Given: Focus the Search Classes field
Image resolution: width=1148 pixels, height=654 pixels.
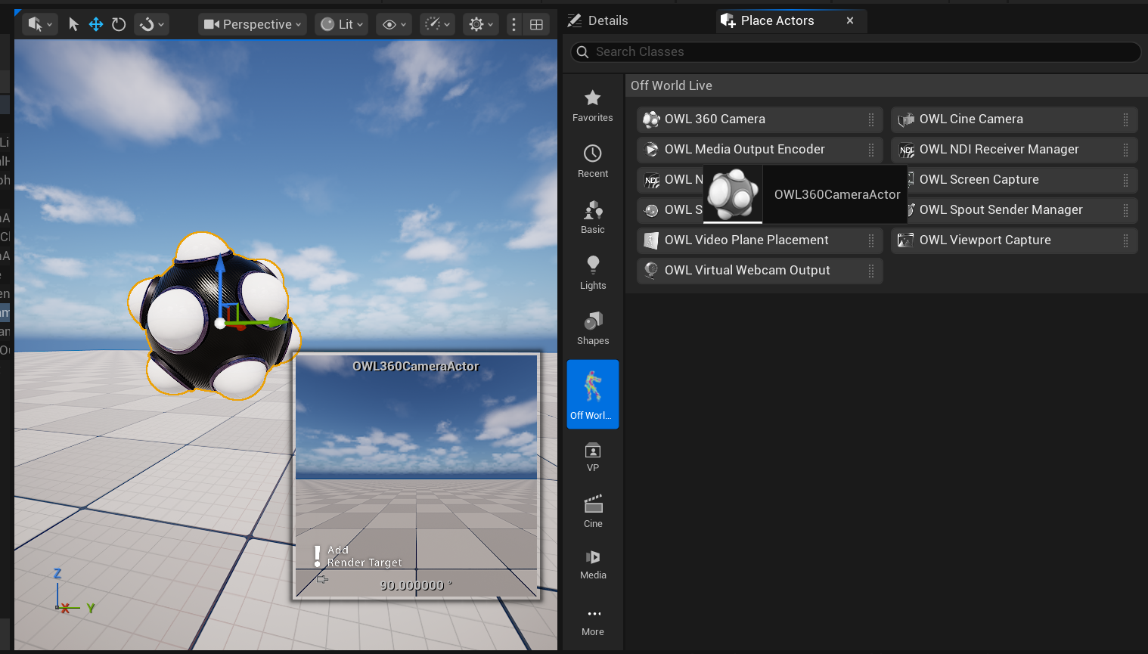Looking at the screenshot, I should 855,51.
